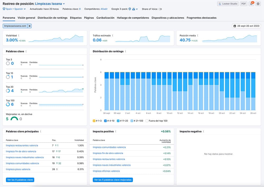The height and width of the screenshot is (187, 264).
Task: Open the Distribución de rankings tab
Action: click(x=53, y=18)
